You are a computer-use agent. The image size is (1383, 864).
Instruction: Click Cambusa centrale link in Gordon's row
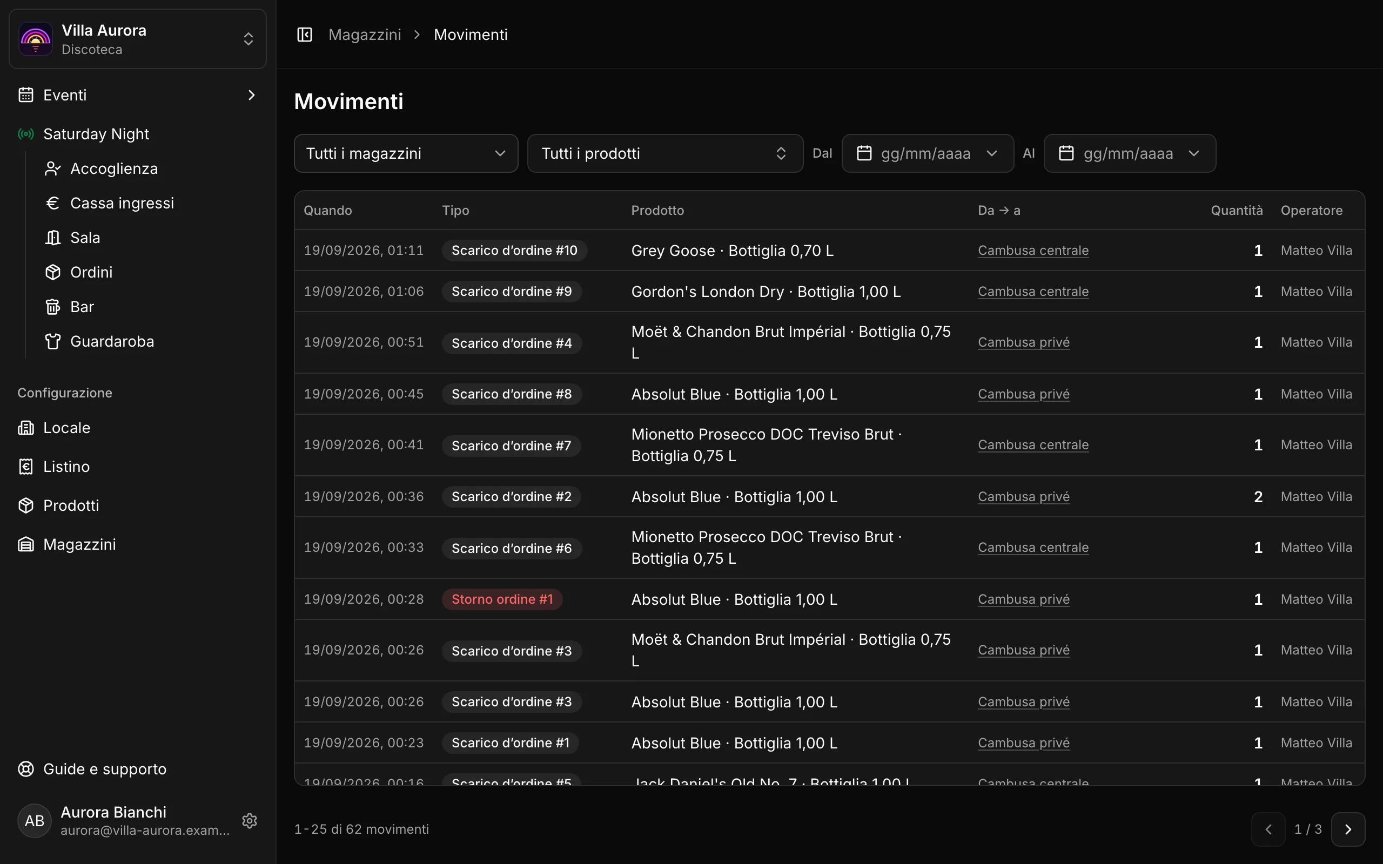point(1033,292)
